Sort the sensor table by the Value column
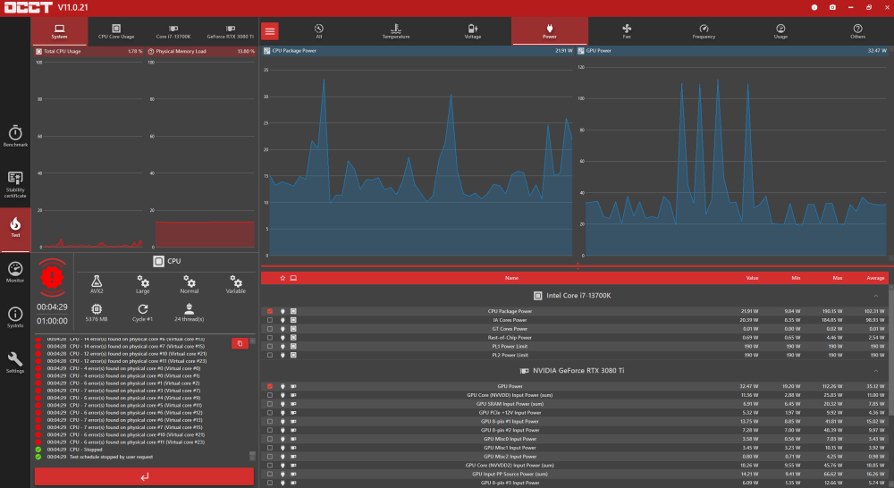This screenshot has width=894, height=488. point(752,278)
